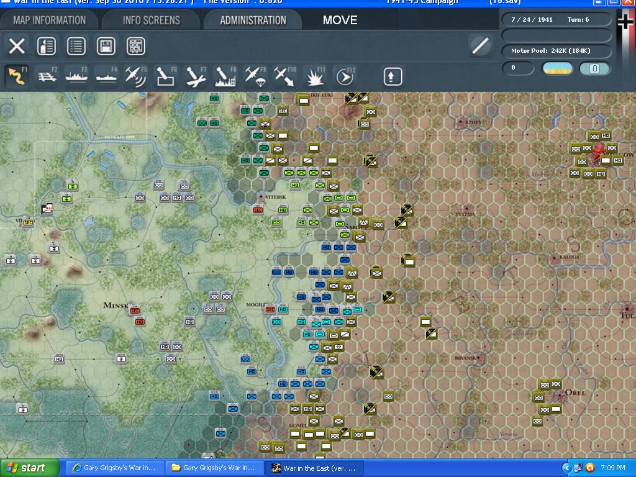Select the black airbase flag counter on the left
This screenshot has width=636, height=477.
[x=47, y=209]
